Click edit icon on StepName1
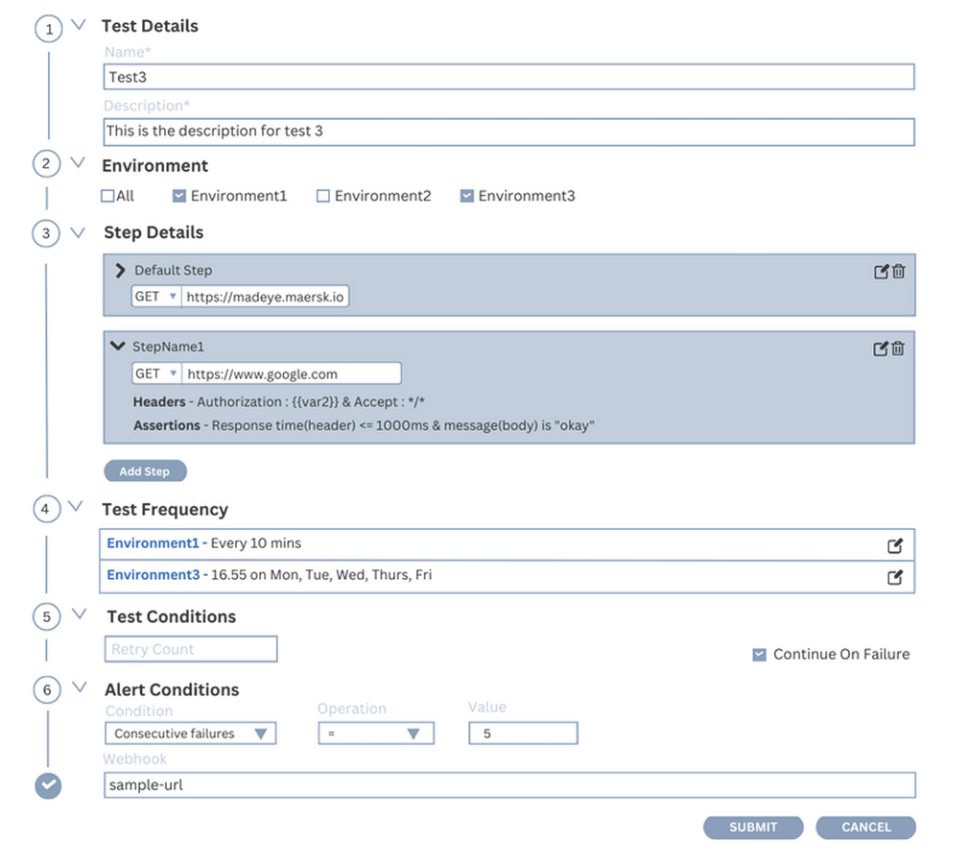The image size is (969, 866). [881, 349]
